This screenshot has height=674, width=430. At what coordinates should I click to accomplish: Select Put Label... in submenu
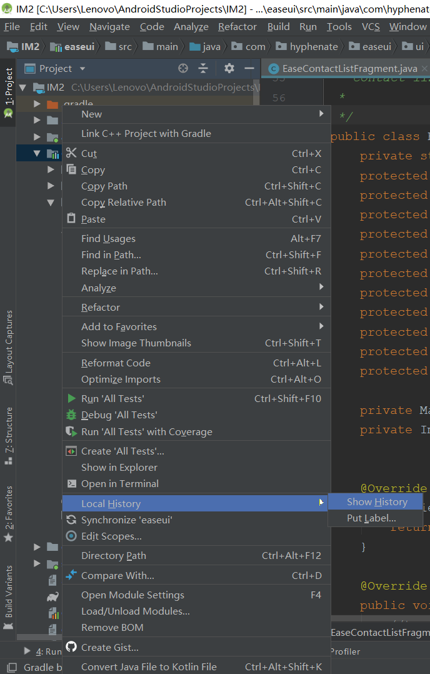click(x=376, y=518)
